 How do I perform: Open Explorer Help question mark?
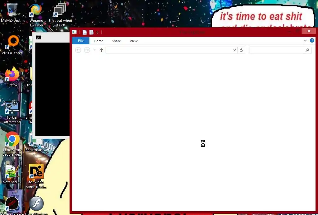point(312,40)
